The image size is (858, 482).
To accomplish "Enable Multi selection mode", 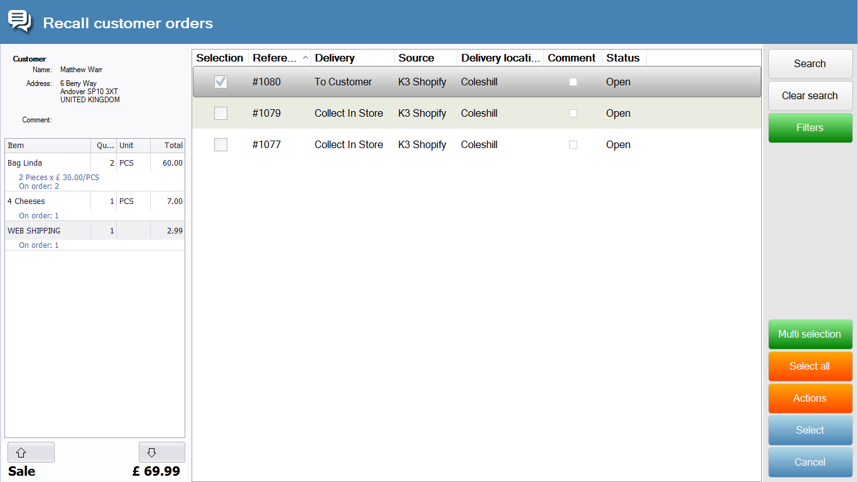I will coord(810,335).
